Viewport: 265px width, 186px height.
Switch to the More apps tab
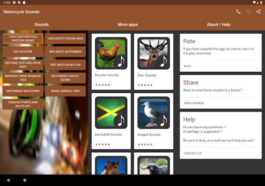tap(128, 24)
